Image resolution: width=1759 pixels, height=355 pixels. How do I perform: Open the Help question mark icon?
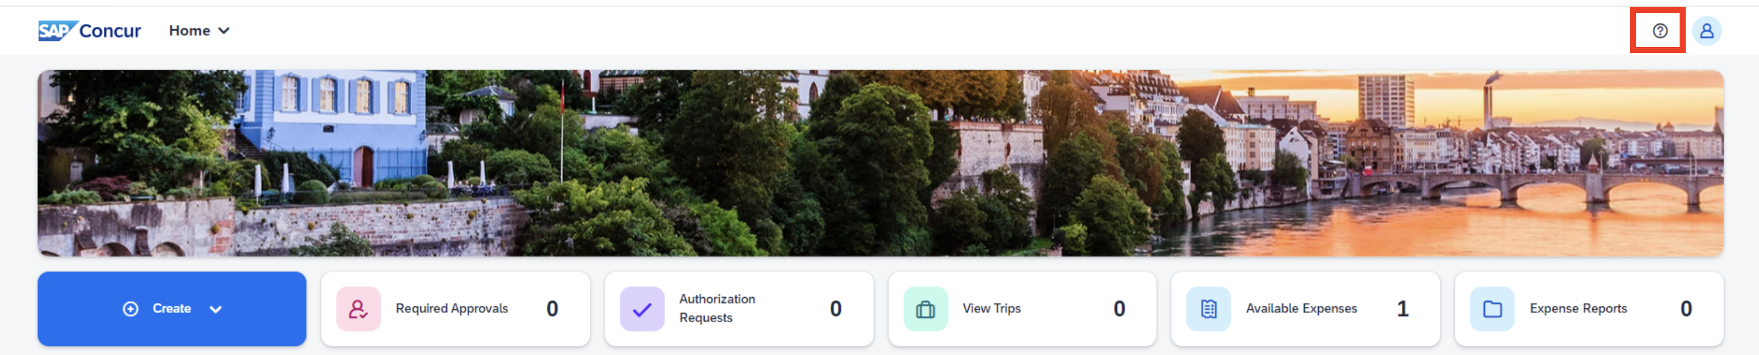(1659, 30)
